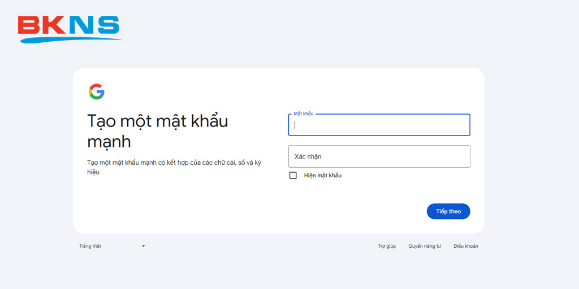
Task: Enable the Hiện mật khẩu checkbox
Action: click(293, 176)
